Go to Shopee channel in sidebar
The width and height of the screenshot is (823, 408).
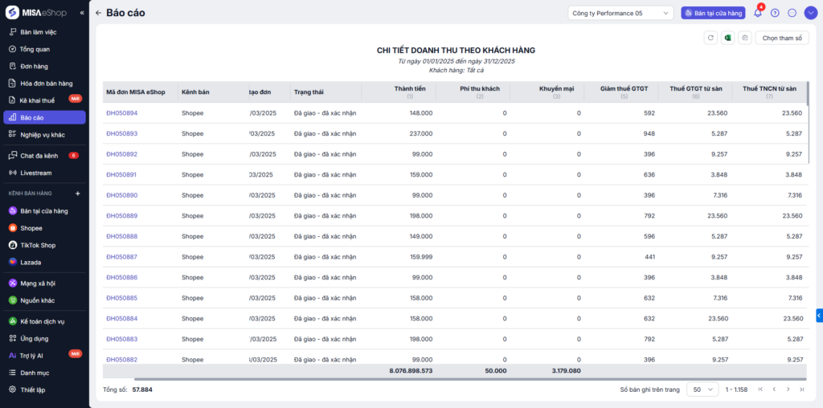click(x=31, y=228)
